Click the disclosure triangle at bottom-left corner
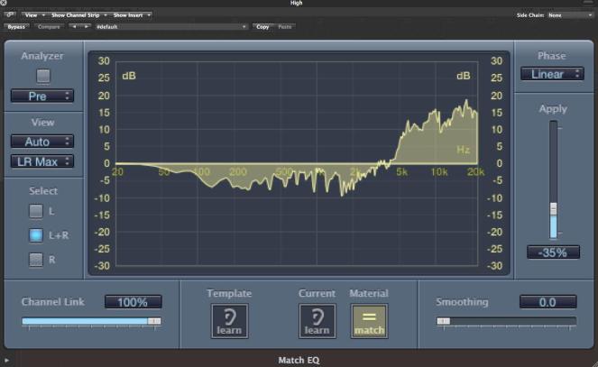 (6, 361)
